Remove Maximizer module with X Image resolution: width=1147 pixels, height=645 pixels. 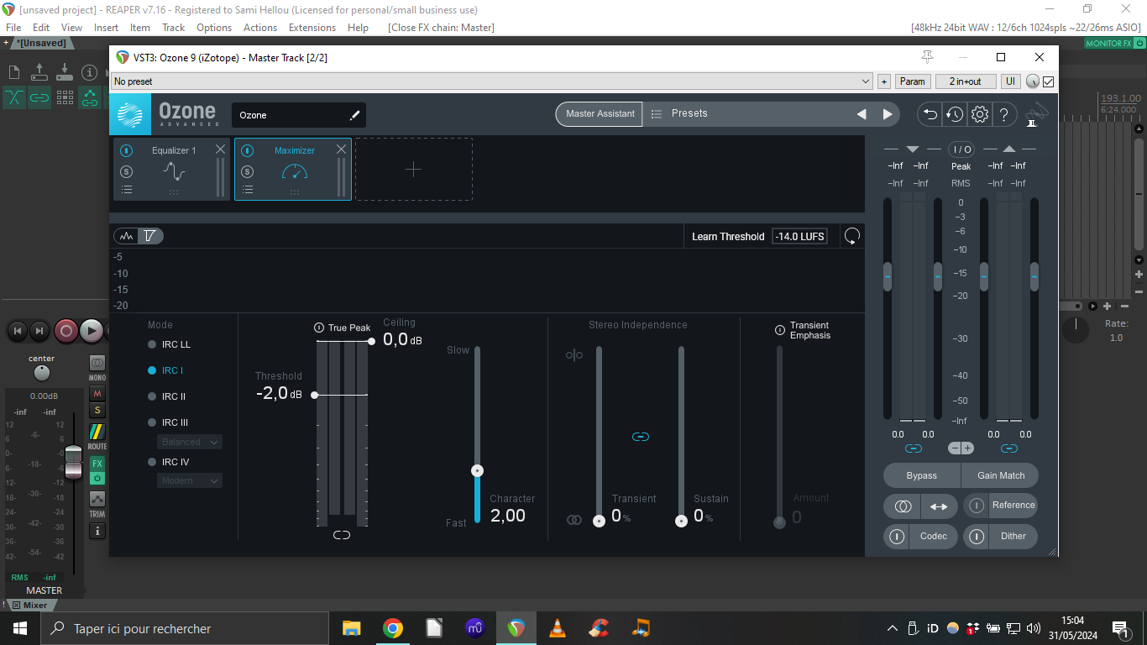[341, 149]
